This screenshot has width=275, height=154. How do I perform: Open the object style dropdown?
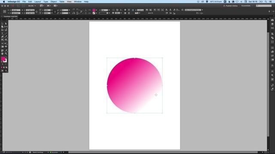pyautogui.click(x=202, y=10)
